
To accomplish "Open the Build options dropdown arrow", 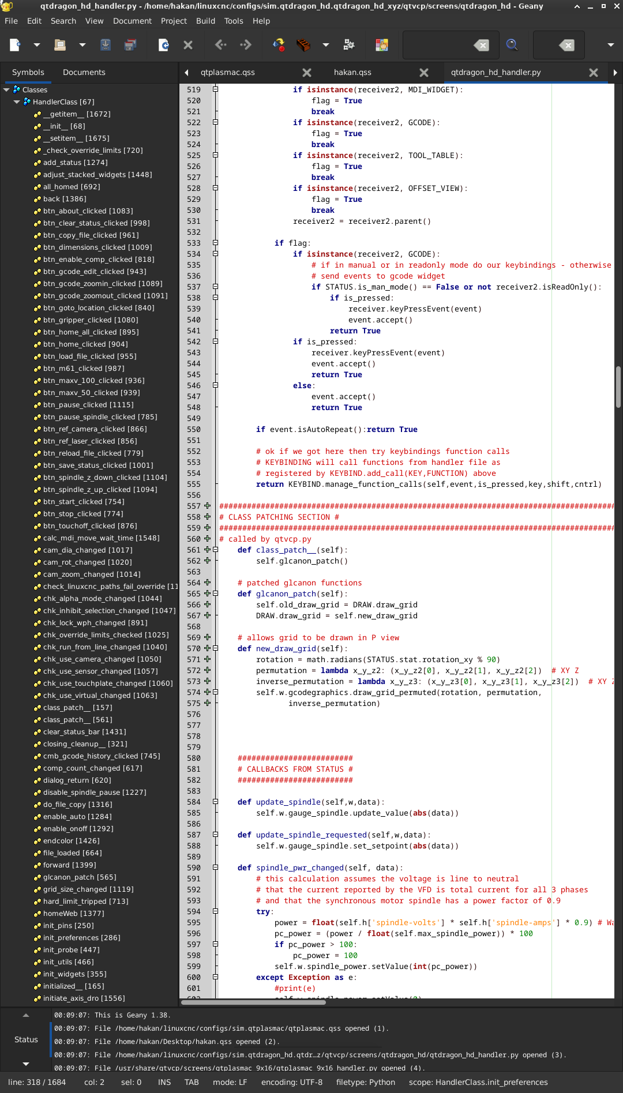I will [326, 45].
